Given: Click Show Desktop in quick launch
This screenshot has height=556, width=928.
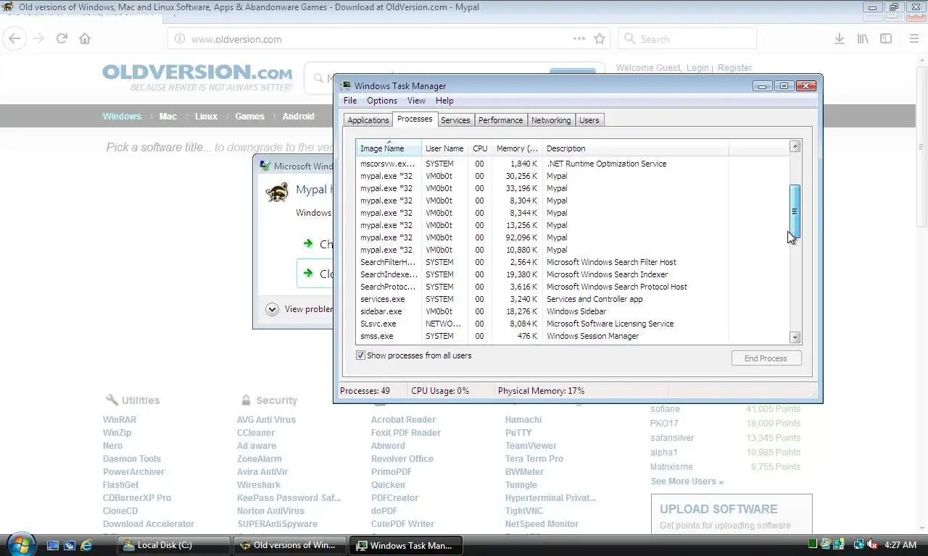Looking at the screenshot, I should point(53,545).
